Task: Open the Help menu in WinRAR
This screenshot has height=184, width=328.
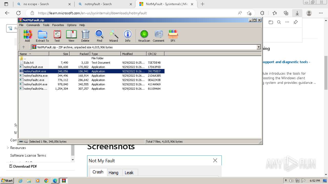Action: [x=82, y=25]
